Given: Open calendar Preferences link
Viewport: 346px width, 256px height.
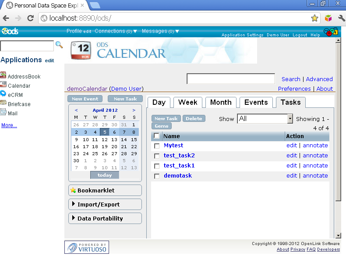Looking at the screenshot, I should [x=294, y=89].
